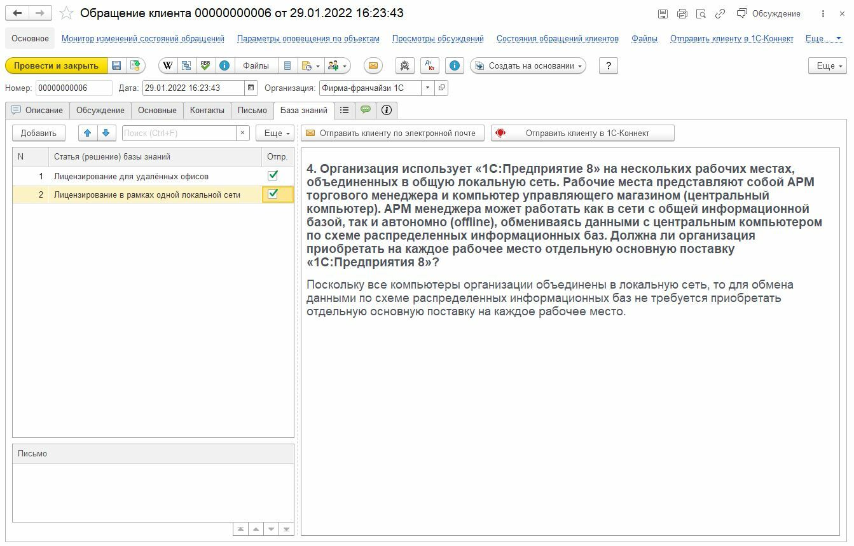The height and width of the screenshot is (546, 854).
Task: Open Просмотры обсуждений link
Action: [438, 38]
